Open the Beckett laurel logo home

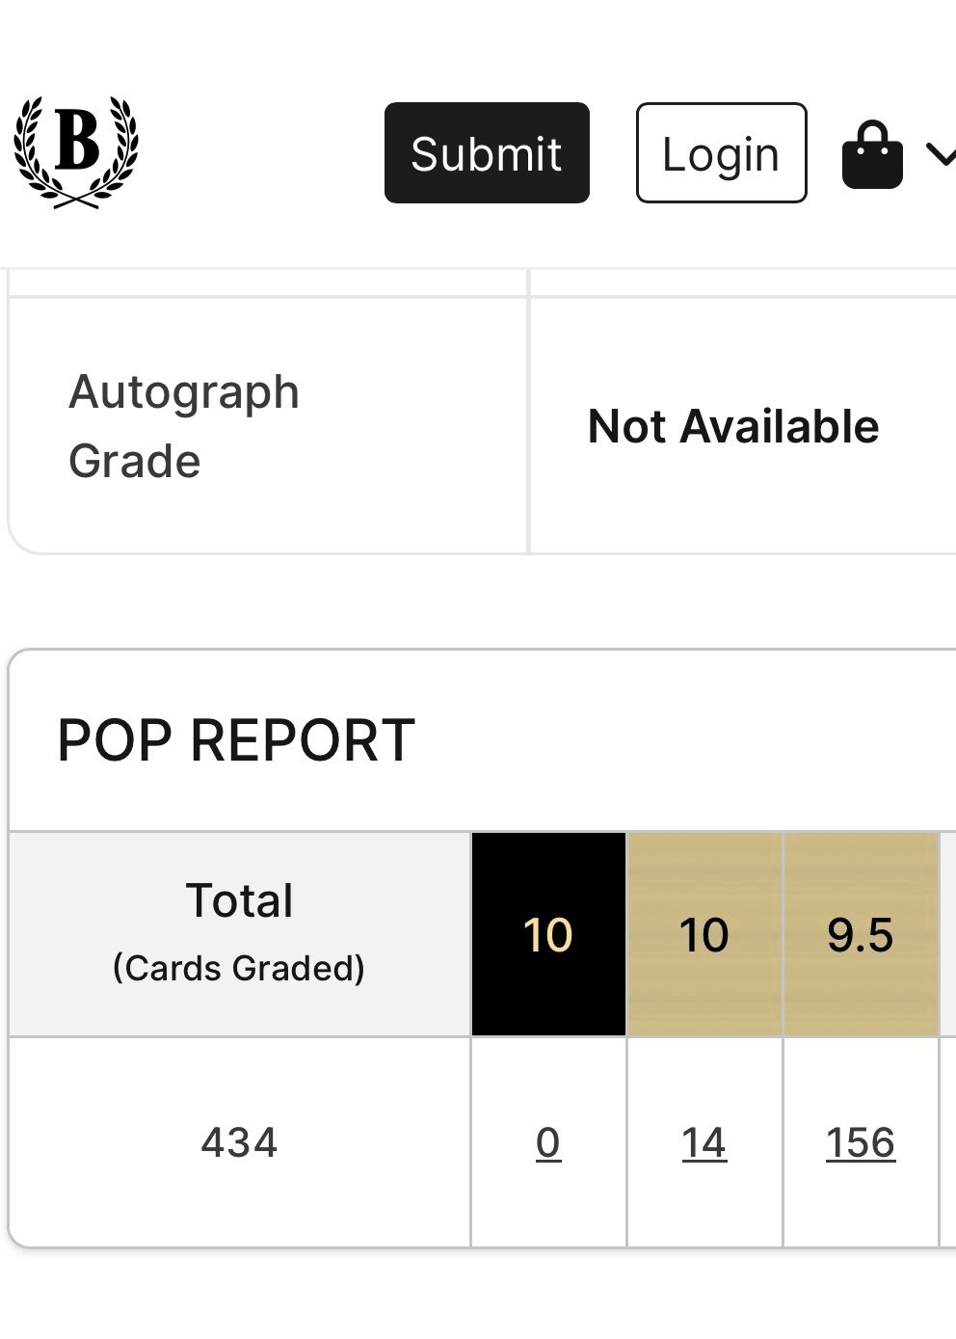(x=76, y=152)
